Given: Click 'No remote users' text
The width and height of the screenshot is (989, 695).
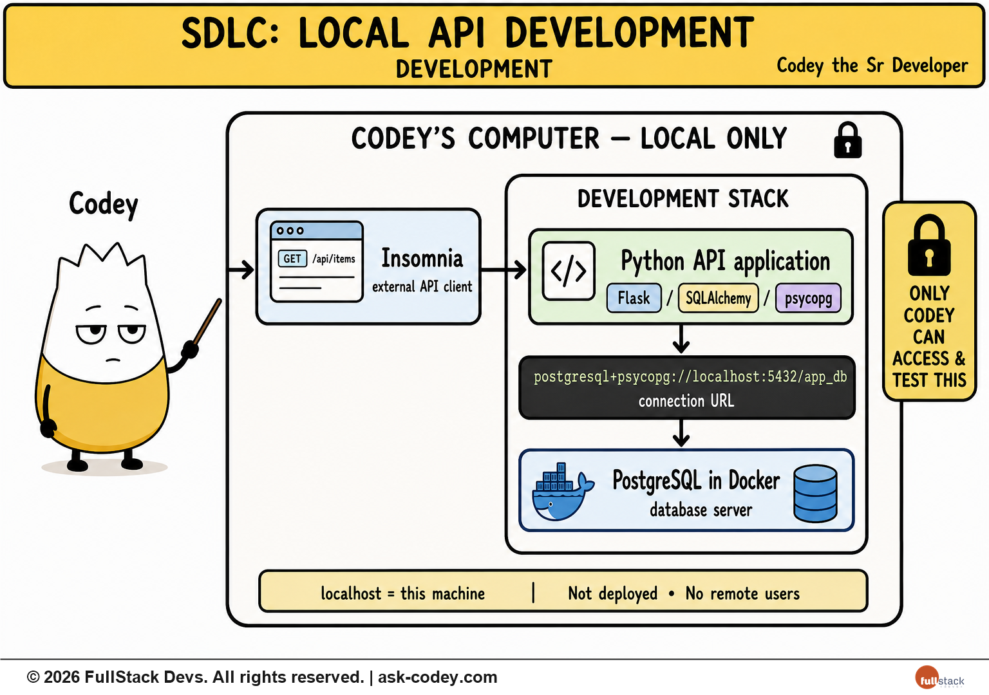Looking at the screenshot, I should [742, 593].
